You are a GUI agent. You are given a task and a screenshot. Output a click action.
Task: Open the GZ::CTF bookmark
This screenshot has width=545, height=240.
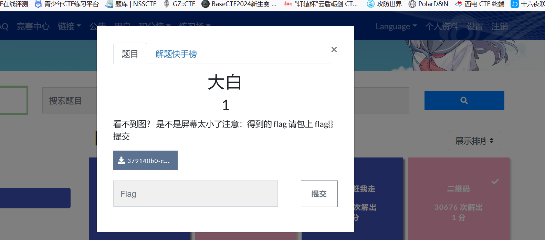click(179, 4)
